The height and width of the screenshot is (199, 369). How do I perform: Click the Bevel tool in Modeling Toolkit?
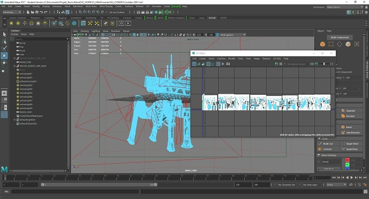coord(348,127)
